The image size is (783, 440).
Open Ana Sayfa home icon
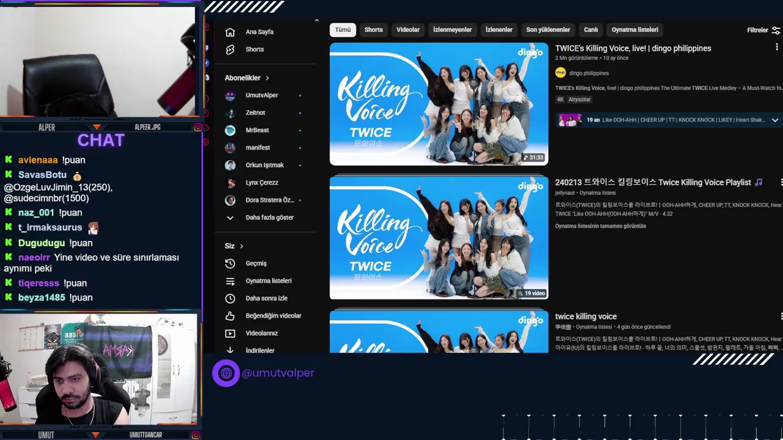pyautogui.click(x=230, y=32)
